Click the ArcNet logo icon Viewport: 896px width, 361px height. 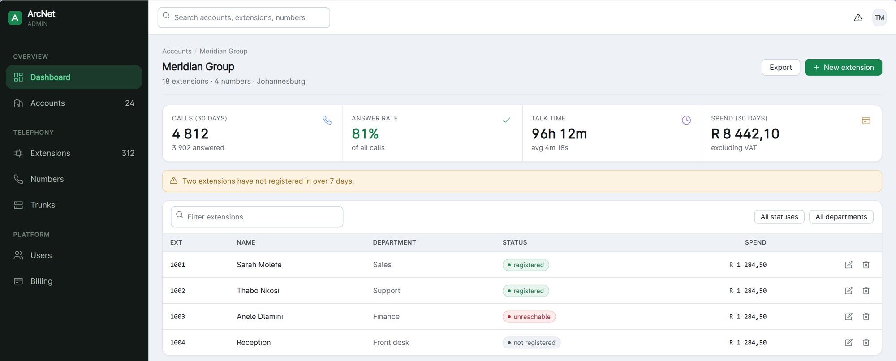(x=15, y=18)
